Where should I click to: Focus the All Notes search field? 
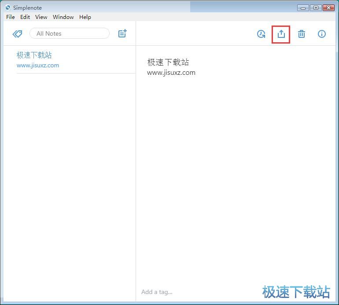[x=70, y=33]
